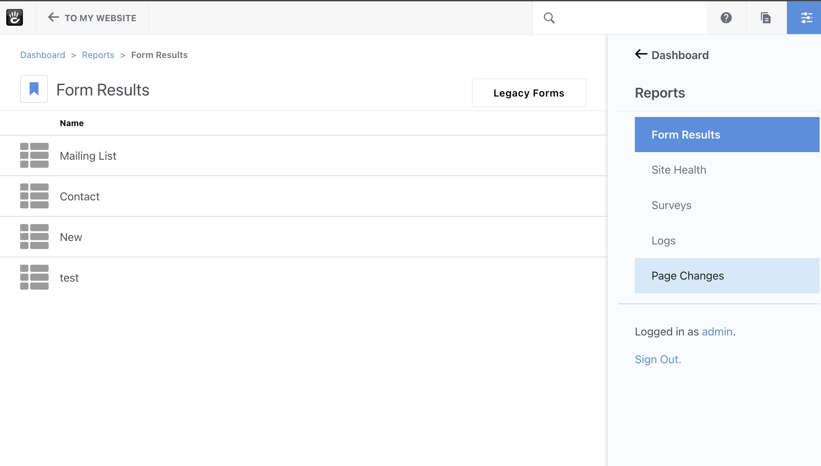
Task: Open search using the magnifier icon
Action: [x=550, y=17]
